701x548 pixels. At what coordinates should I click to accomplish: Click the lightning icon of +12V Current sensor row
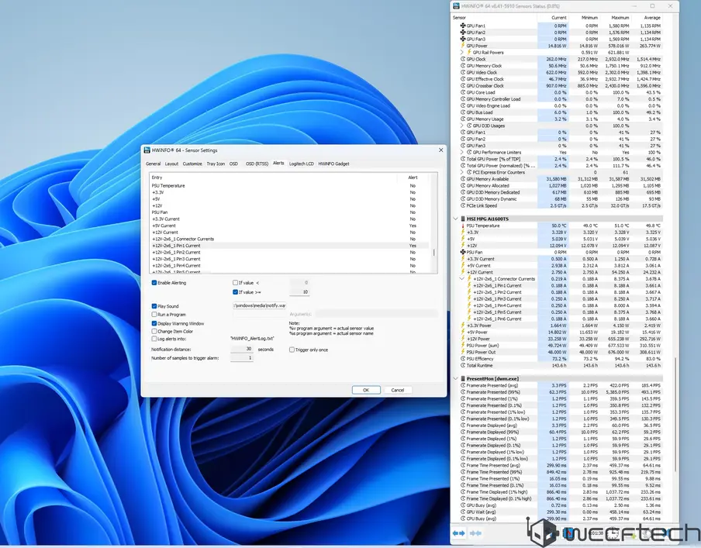[463, 272]
